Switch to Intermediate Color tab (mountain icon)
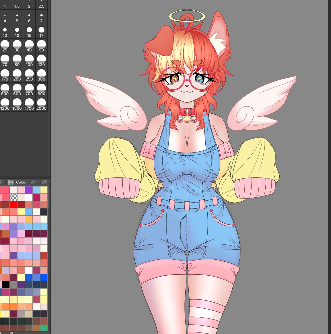The height and width of the screenshot is (334, 331). [x=34, y=182]
